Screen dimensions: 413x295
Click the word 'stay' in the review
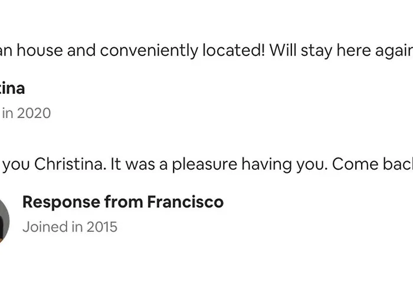click(x=317, y=51)
